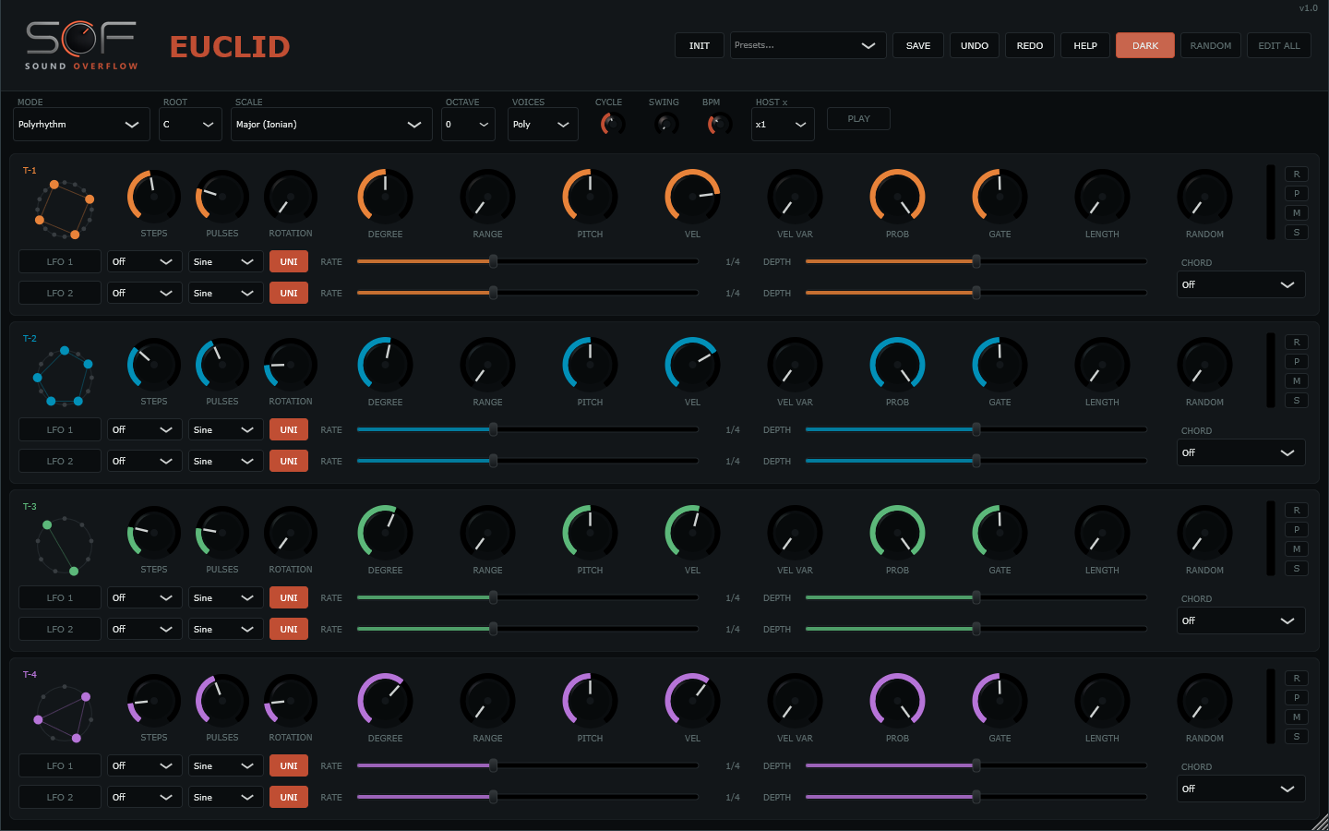Open the Mode Polyrhythm dropdown
This screenshot has width=1329, height=831.
(x=81, y=125)
